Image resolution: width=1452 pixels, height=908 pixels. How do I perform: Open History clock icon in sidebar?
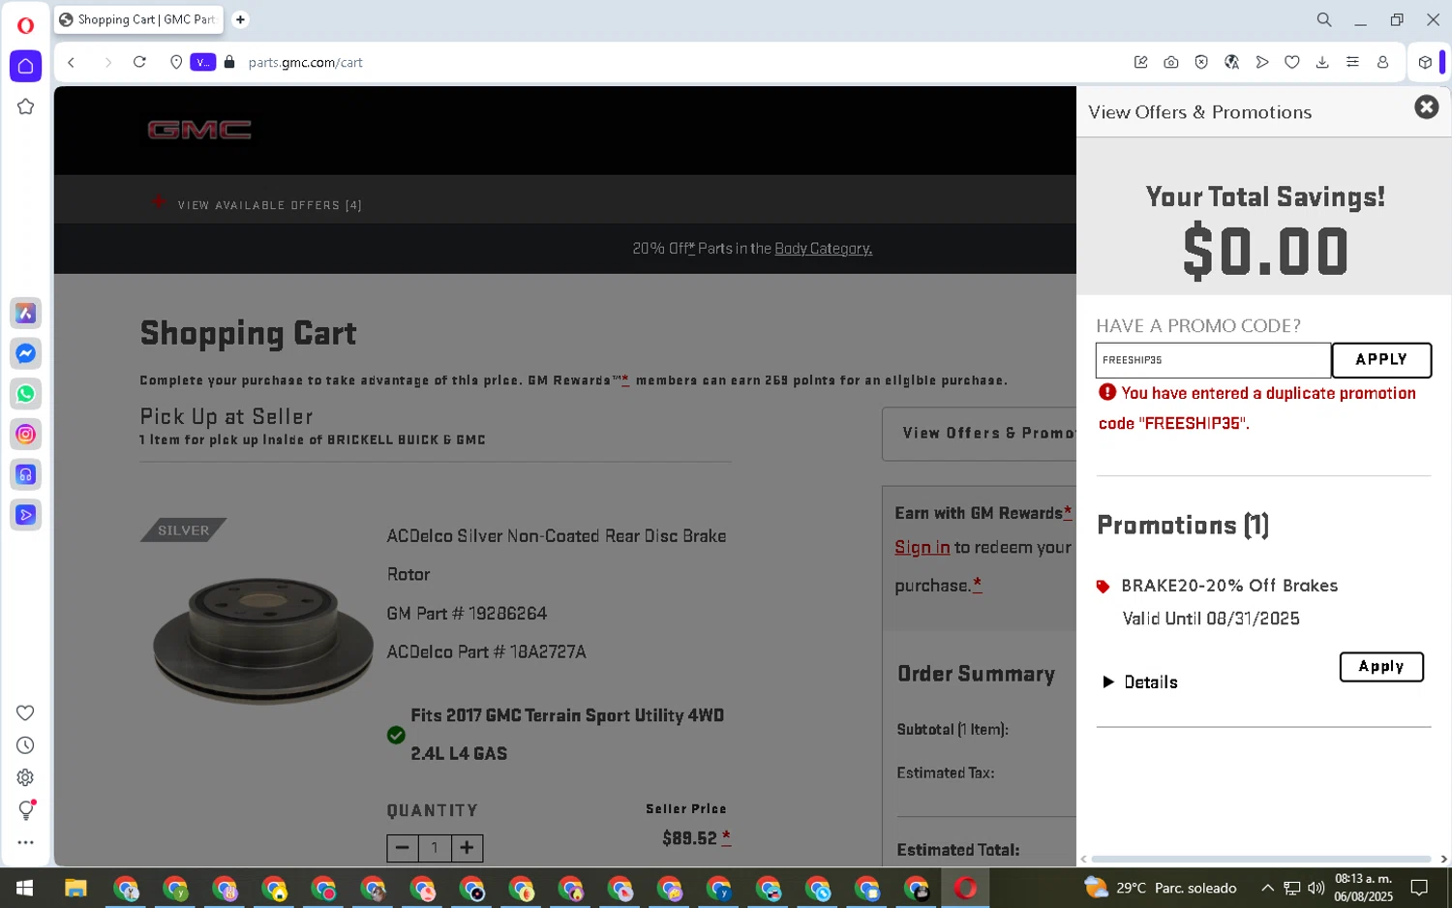click(25, 745)
